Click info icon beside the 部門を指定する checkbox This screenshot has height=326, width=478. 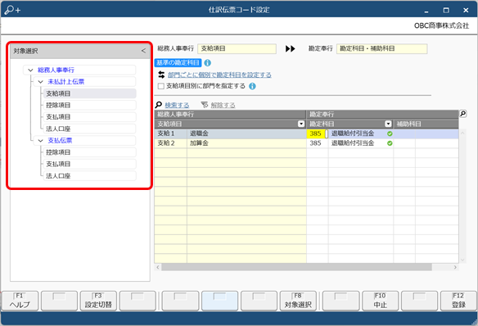(252, 86)
